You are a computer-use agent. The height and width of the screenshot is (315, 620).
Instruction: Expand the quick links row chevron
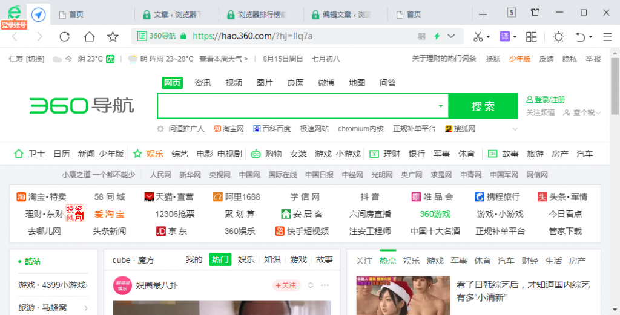[x=515, y=129]
